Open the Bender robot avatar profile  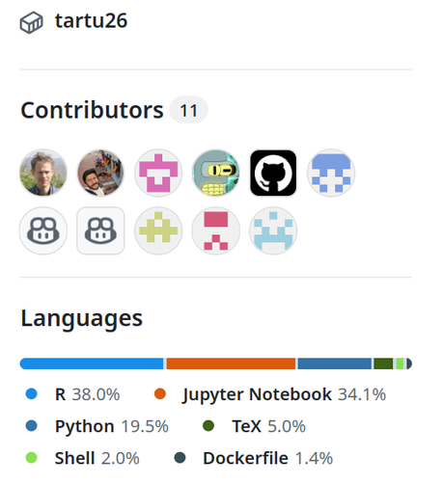[x=216, y=173]
